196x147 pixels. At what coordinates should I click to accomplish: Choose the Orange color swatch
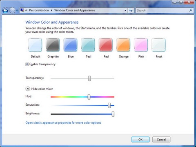123,45
